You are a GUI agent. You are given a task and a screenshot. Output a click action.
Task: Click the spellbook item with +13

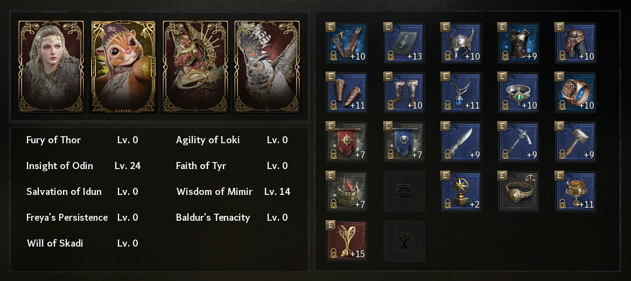point(404,42)
